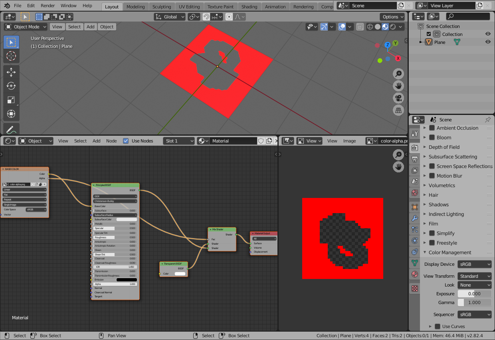Activate the Annotate tool
The image size is (495, 340).
[11, 128]
